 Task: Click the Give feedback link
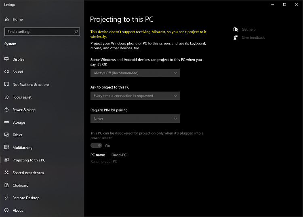point(253,38)
